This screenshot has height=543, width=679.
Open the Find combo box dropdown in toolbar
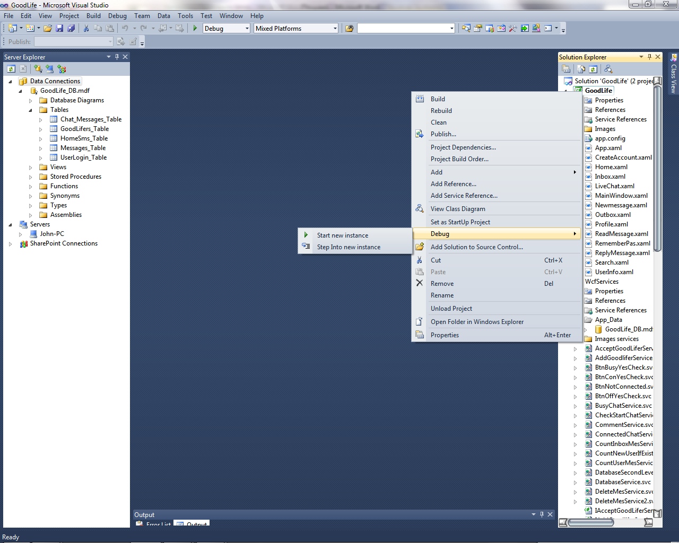click(x=452, y=29)
